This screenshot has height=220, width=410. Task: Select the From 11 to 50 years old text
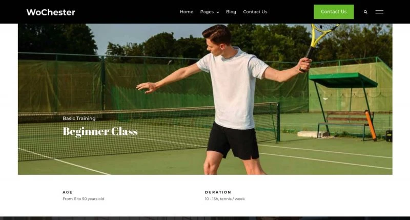click(84, 199)
